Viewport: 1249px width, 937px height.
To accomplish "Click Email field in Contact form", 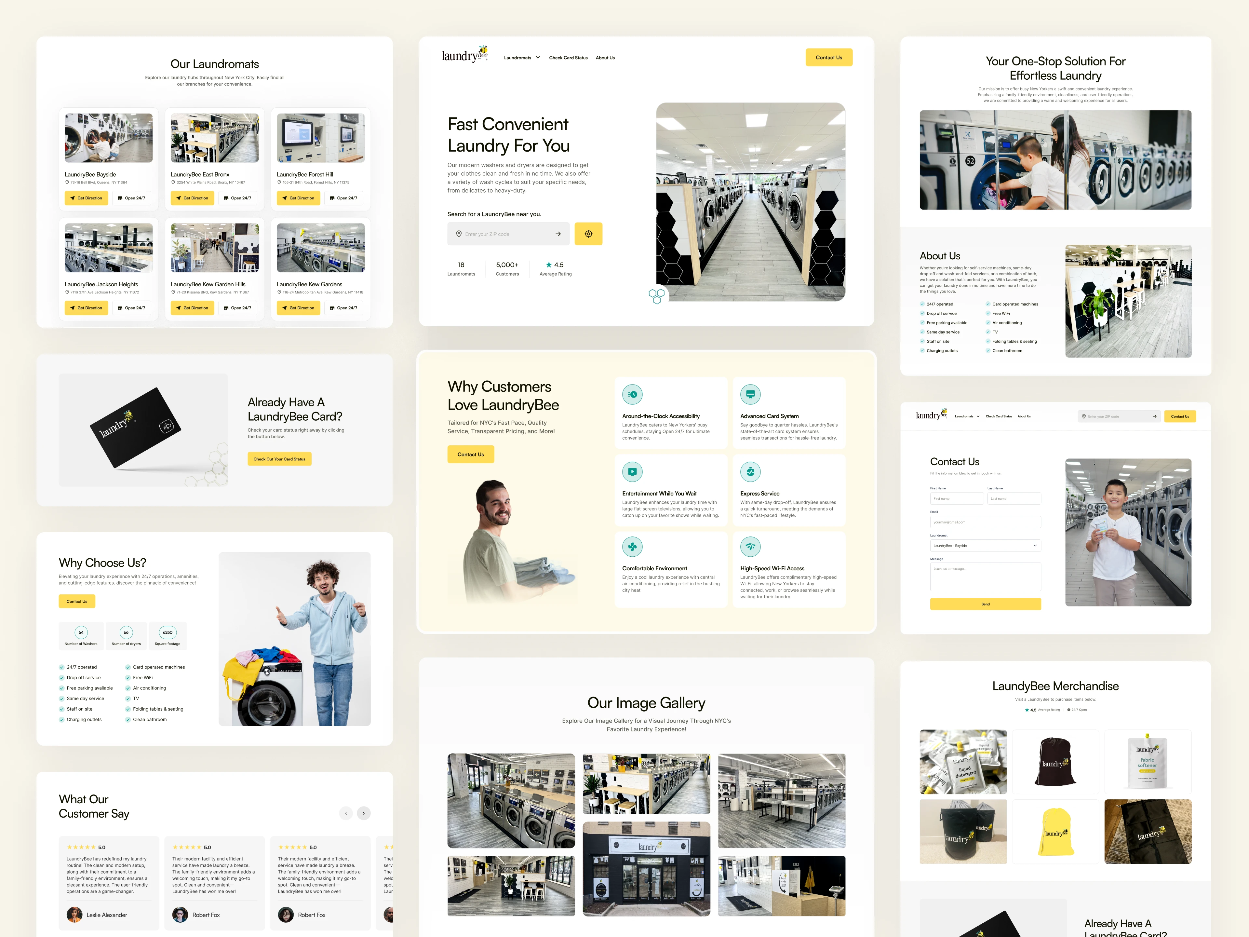I will click(985, 522).
